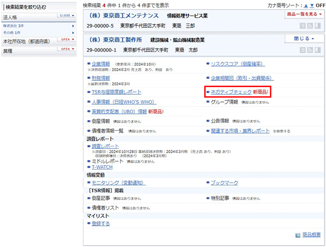Expand 本社所在地（都道府県） filter with OPEN
This screenshot has height=247, width=326.
(x=67, y=39)
